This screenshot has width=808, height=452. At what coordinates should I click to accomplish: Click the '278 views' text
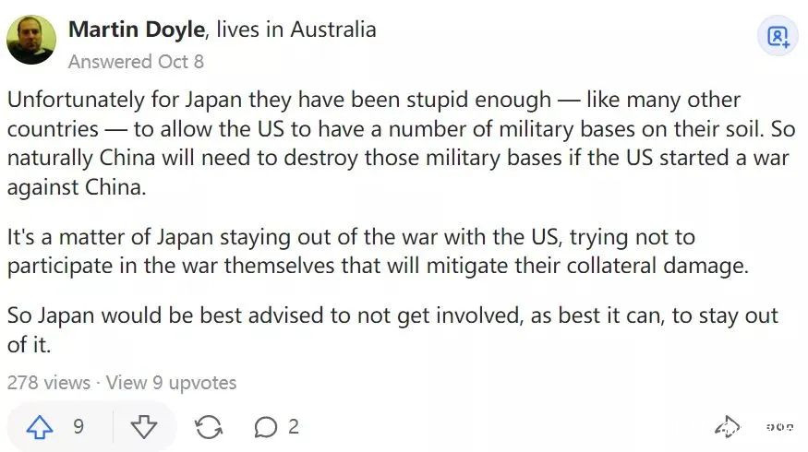48,382
